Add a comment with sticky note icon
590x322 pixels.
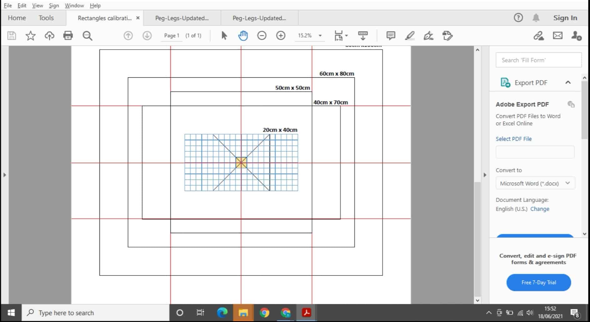(391, 36)
